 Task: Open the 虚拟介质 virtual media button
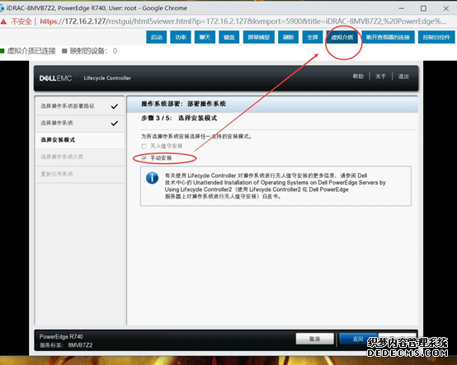[x=342, y=37]
